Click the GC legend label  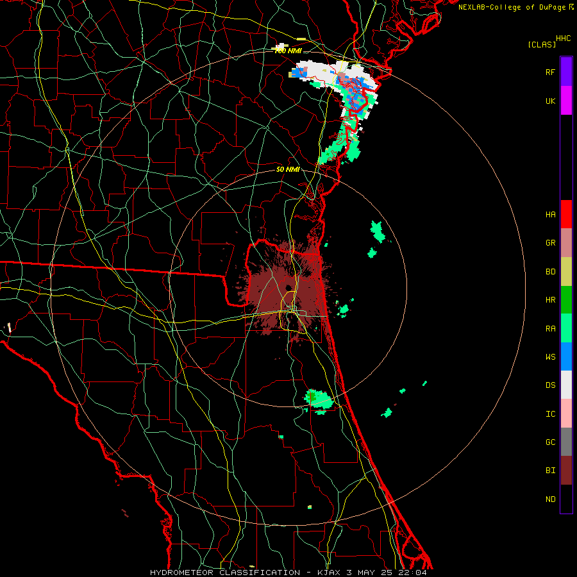(550, 442)
